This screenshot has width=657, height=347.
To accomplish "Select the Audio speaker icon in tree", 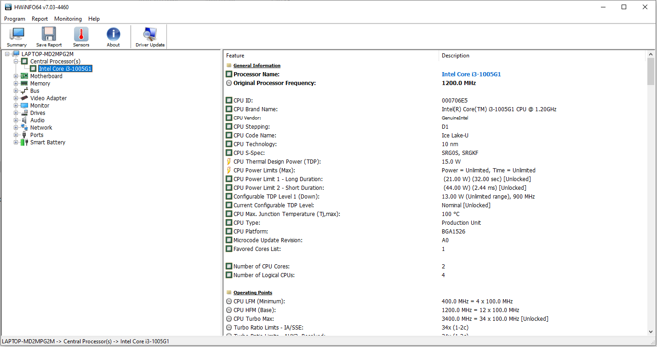I will [x=24, y=120].
